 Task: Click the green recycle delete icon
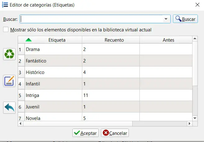pos(9,54)
